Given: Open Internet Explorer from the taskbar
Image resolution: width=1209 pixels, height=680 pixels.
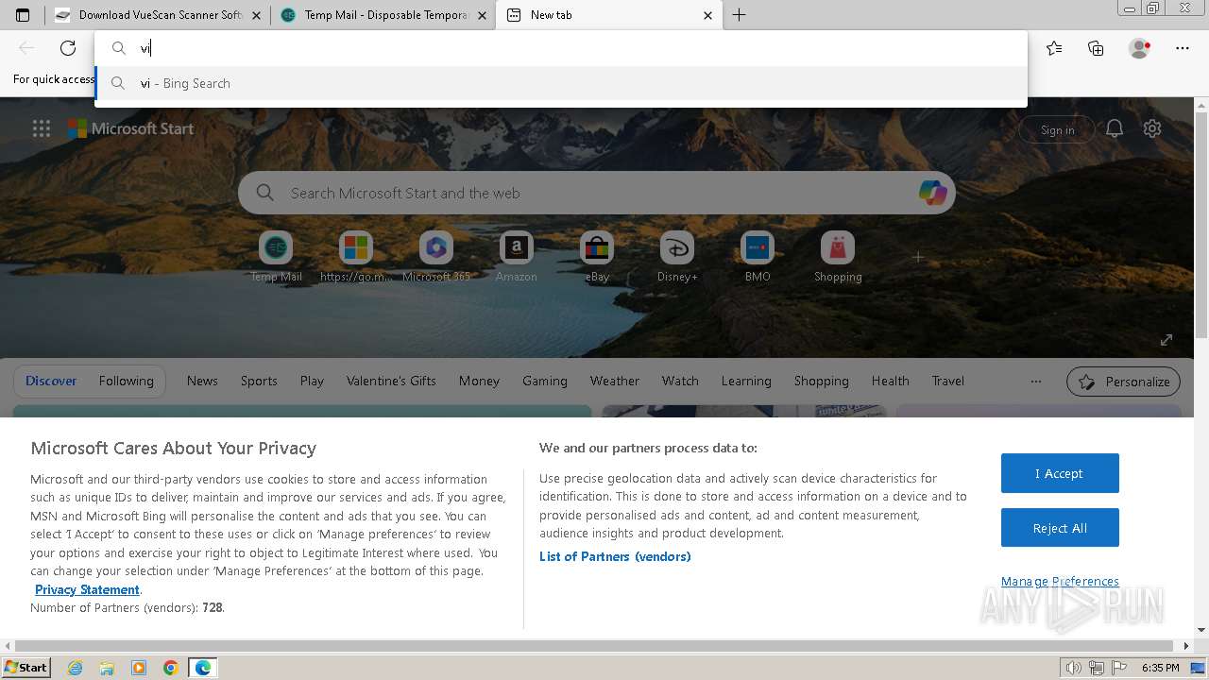Looking at the screenshot, I should [76, 668].
